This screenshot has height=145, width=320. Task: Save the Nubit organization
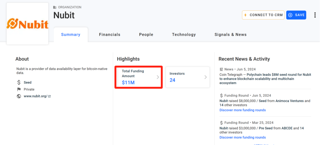pos(296,15)
